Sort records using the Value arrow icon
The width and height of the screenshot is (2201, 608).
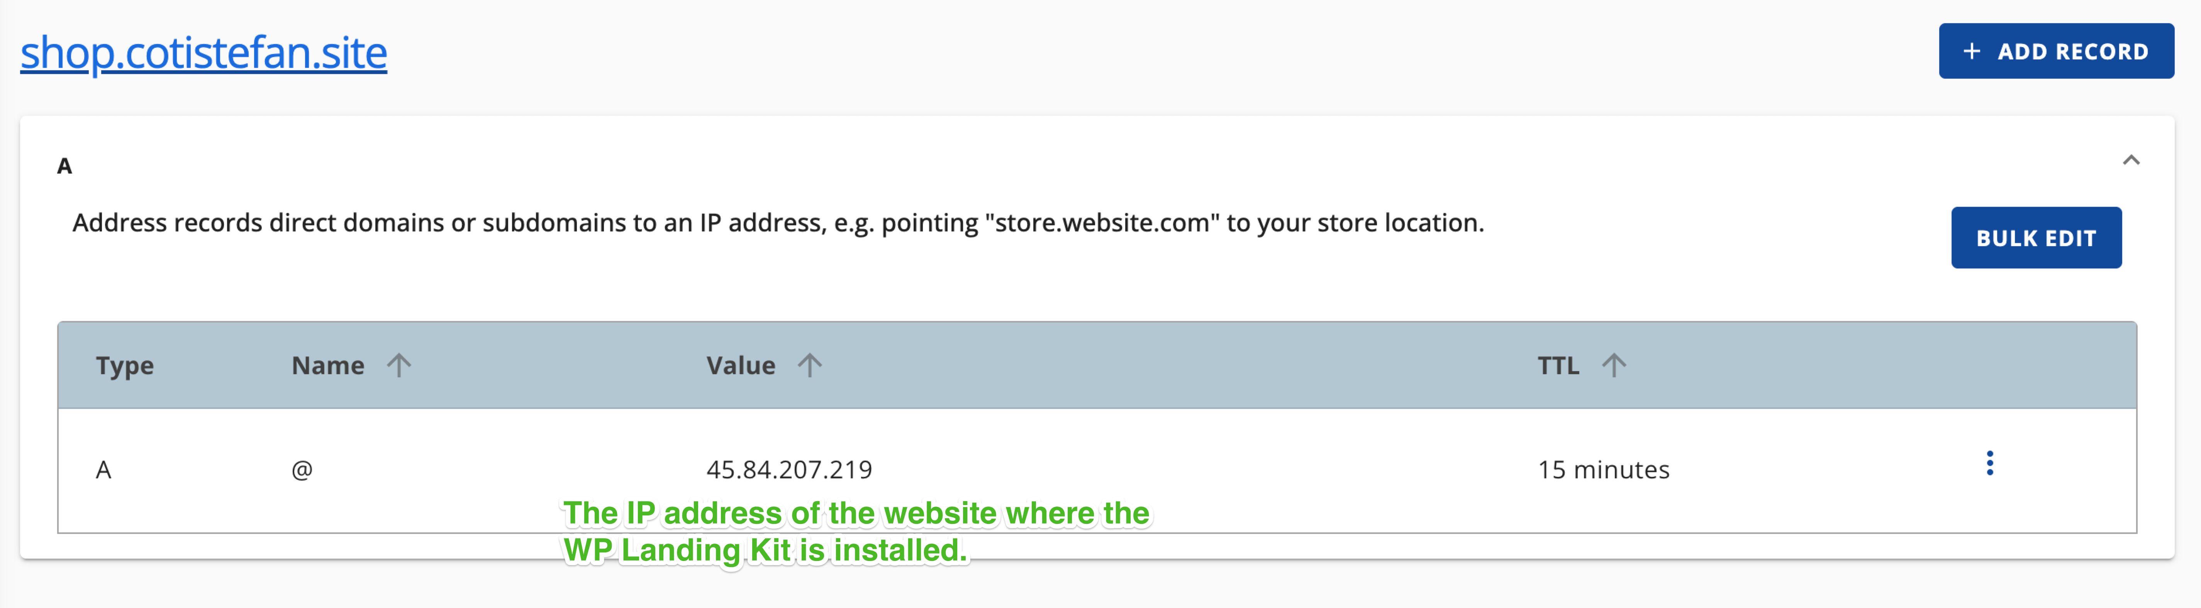pos(810,365)
